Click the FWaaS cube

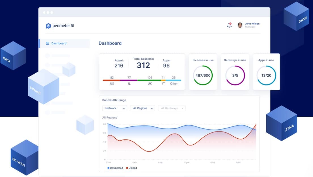tap(43, 86)
